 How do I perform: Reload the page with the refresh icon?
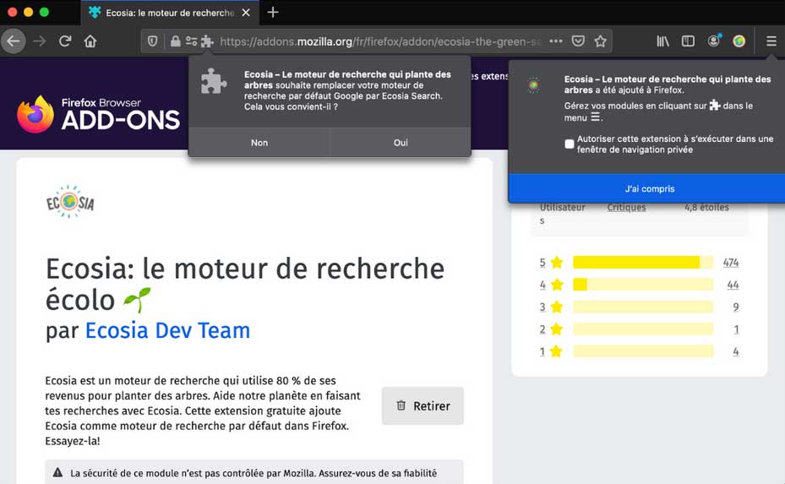[64, 41]
